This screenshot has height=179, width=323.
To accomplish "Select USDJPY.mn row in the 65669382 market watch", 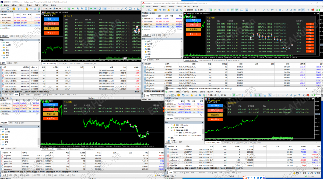I will point(184,107).
